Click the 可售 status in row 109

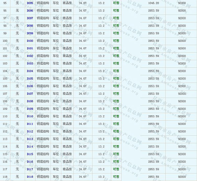[116, 109]
